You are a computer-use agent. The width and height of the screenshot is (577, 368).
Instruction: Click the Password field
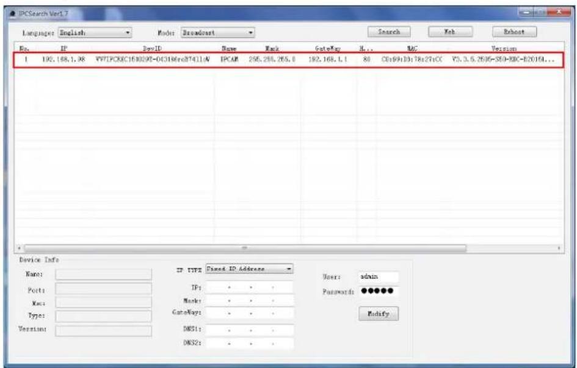pyautogui.click(x=379, y=291)
